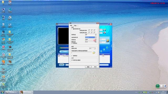Switch to the second tab of the settings dialog
This screenshot has height=94, width=168.
tap(75, 26)
